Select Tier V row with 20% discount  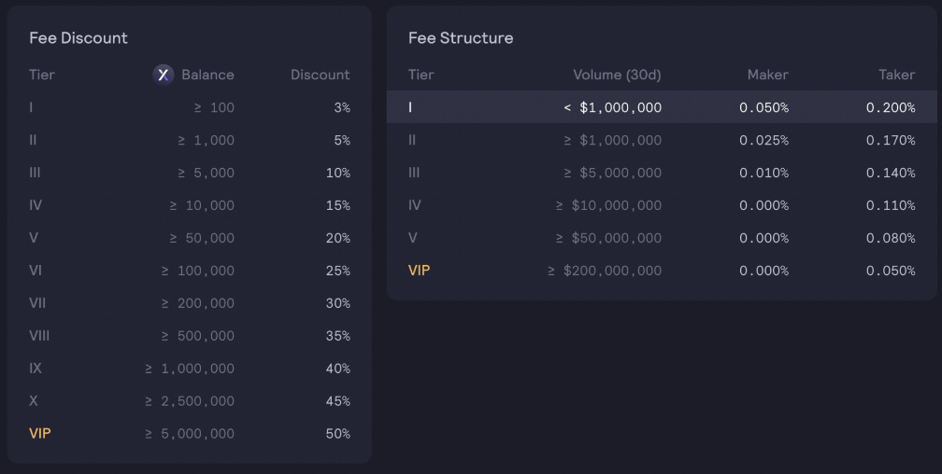pos(189,238)
